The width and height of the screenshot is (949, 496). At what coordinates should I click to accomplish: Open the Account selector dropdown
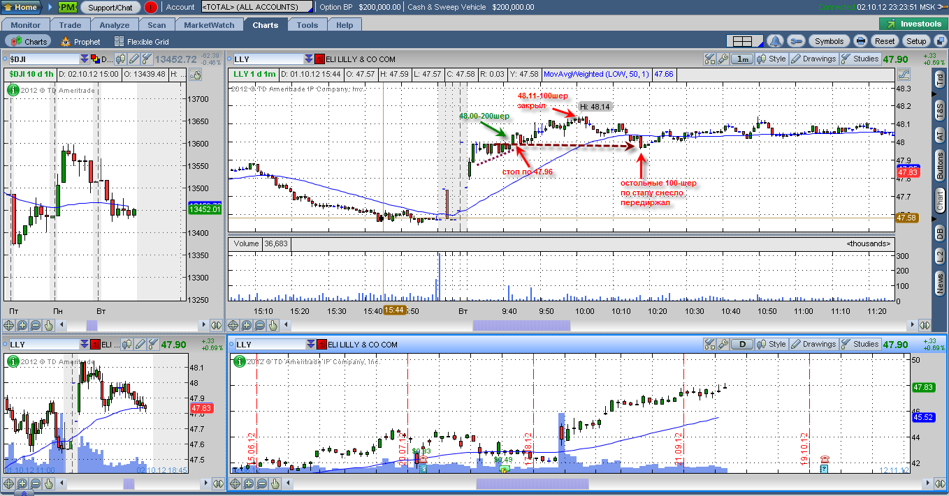tap(259, 7)
